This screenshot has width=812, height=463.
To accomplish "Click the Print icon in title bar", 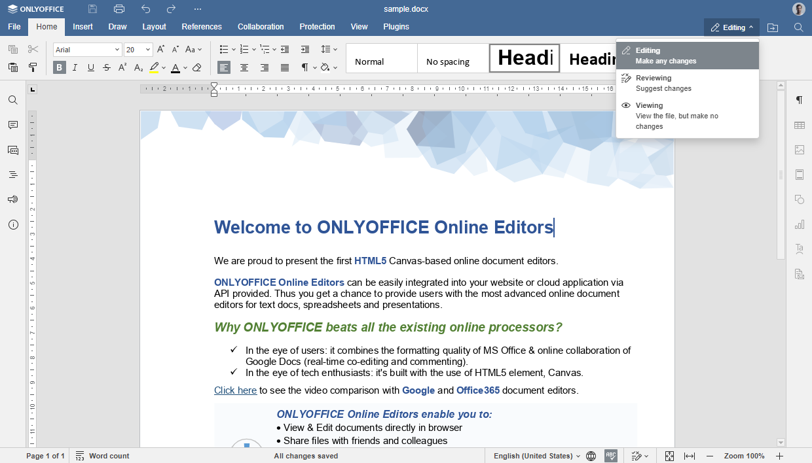I will coord(119,9).
